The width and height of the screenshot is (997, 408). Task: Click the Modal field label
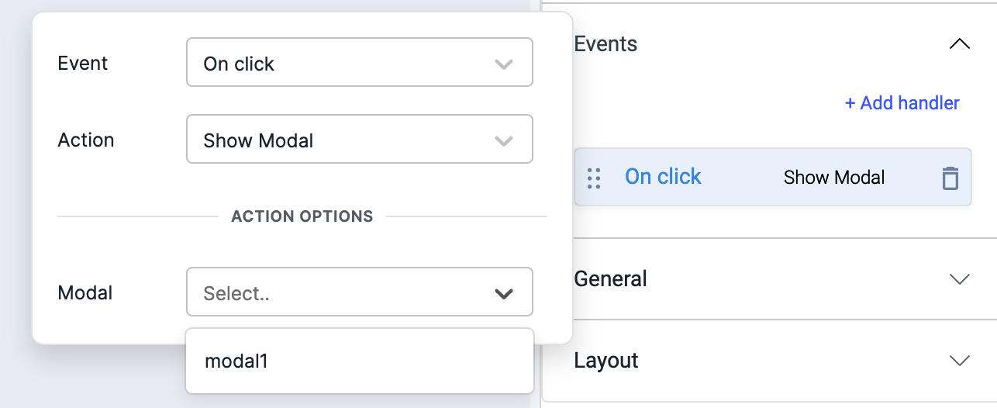tap(85, 293)
